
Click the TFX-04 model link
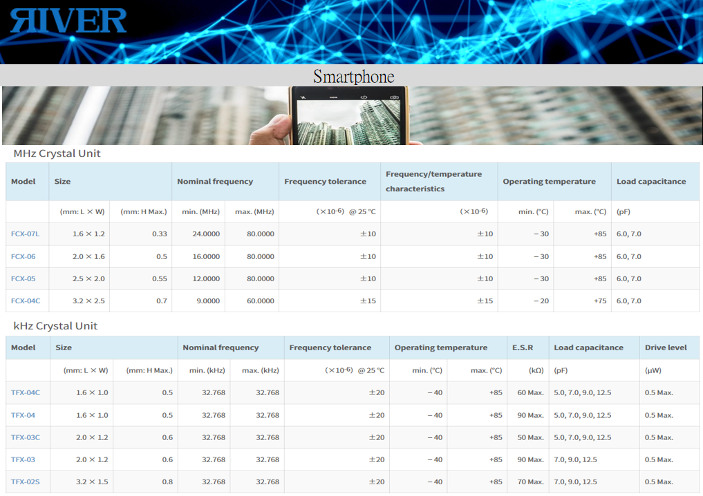(23, 415)
